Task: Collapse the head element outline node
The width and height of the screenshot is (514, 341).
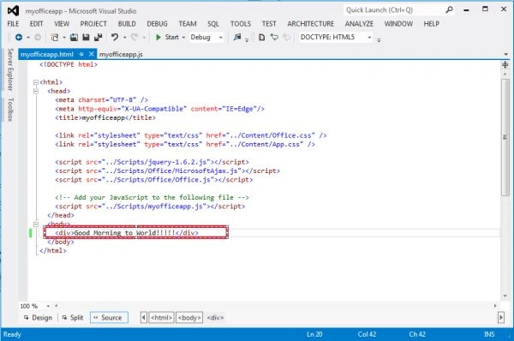Action: point(36,91)
